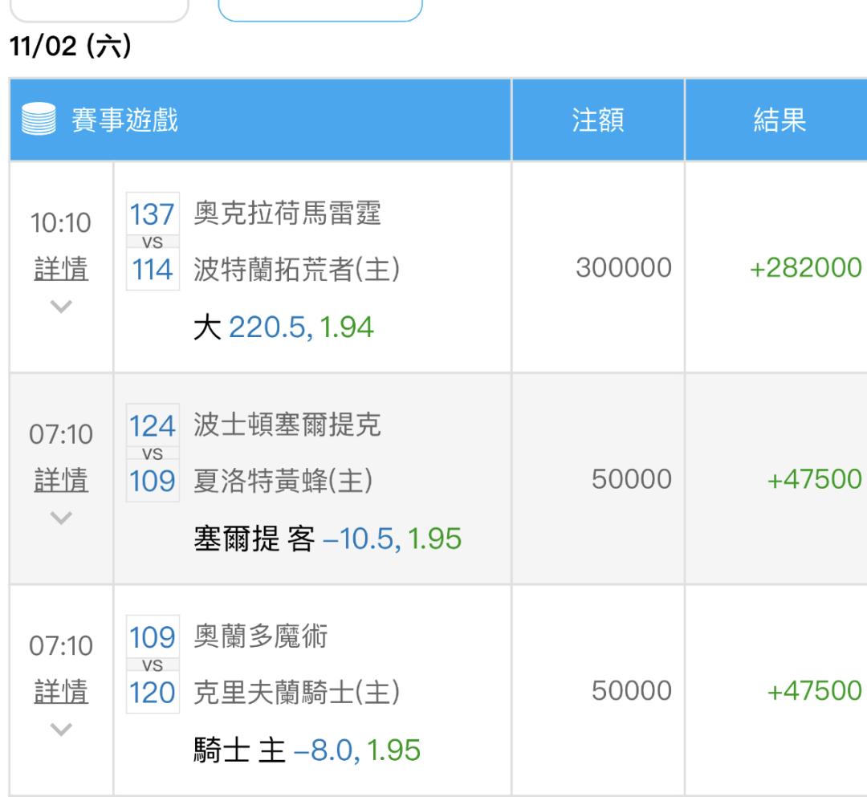Click bet line 騎士 主 -8.0, 1.95

tap(307, 750)
